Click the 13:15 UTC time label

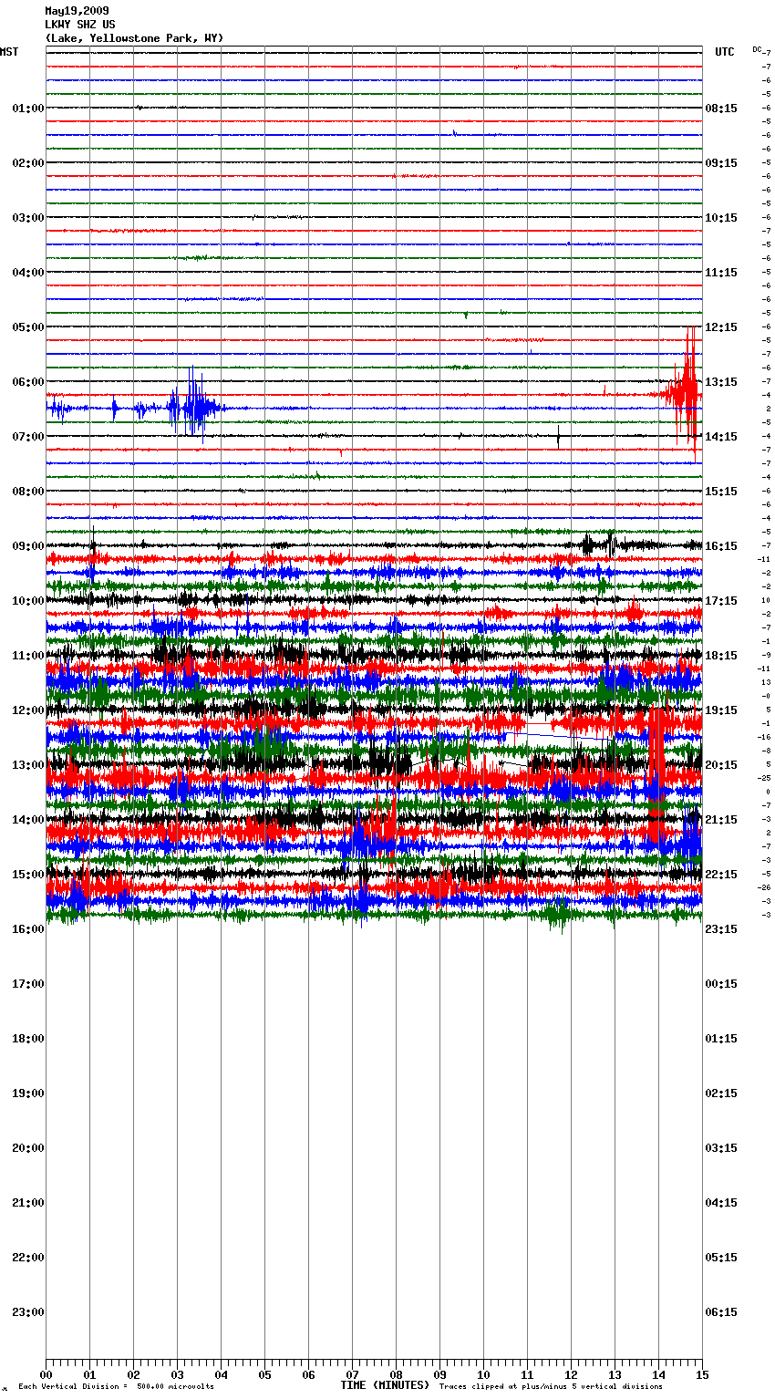tap(721, 382)
